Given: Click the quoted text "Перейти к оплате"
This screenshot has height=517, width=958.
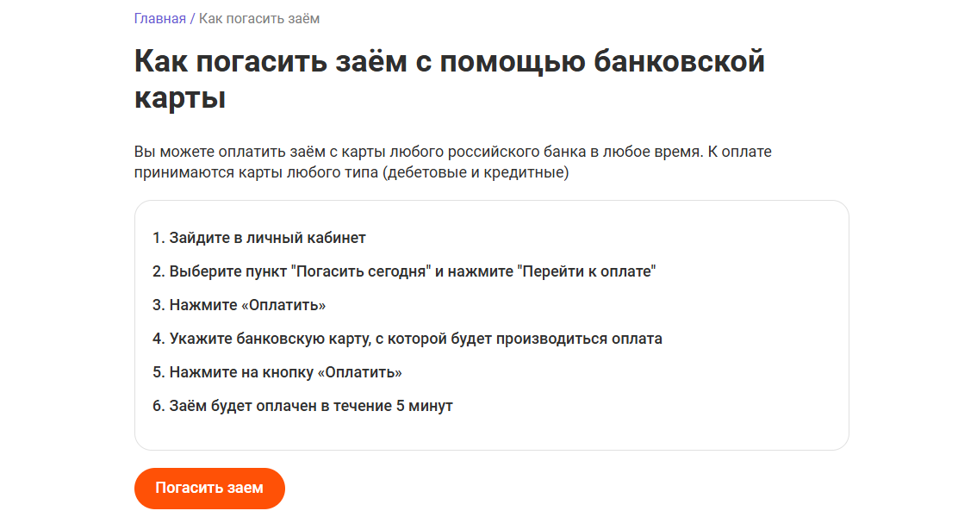Looking at the screenshot, I should [587, 271].
